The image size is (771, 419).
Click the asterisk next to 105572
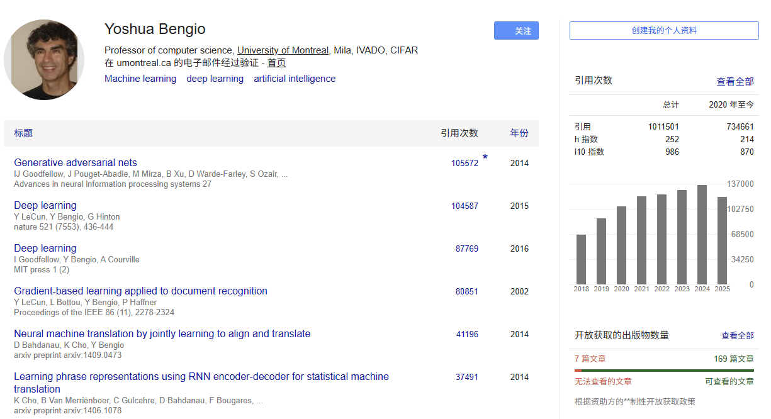[x=485, y=158]
